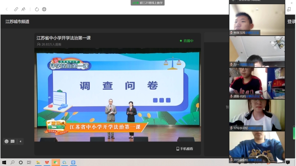Image resolution: width=296 pixels, height=166 pixels.
Task: Open the font size adjustment icon
Action: [x=24, y=9]
